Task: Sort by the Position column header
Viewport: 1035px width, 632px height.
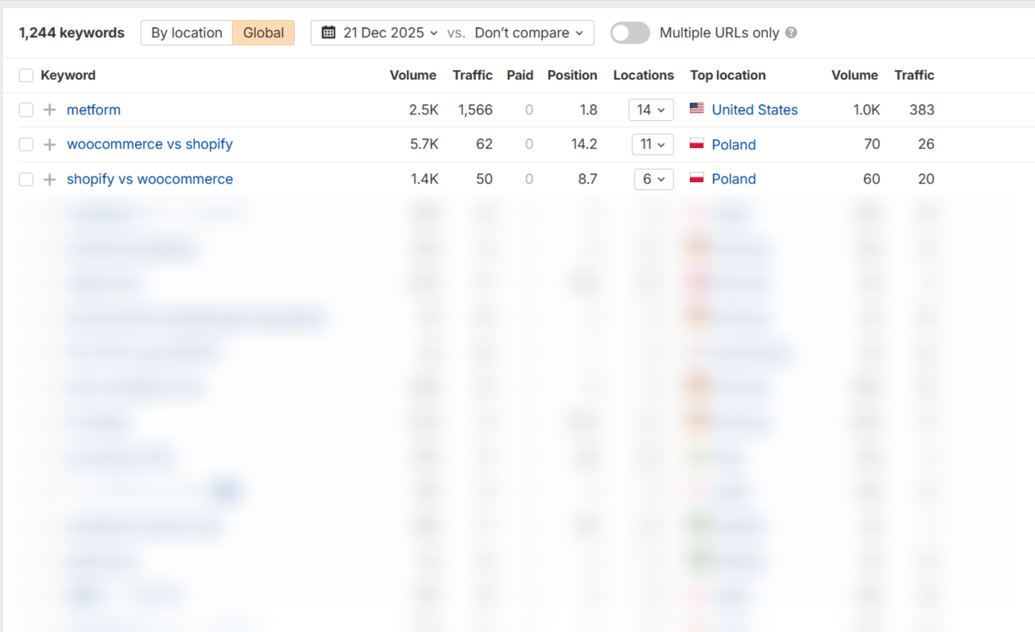Action: click(x=572, y=76)
